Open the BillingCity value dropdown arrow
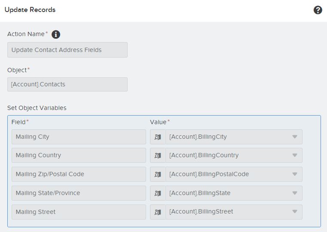The height and width of the screenshot is (232, 327). (295, 137)
